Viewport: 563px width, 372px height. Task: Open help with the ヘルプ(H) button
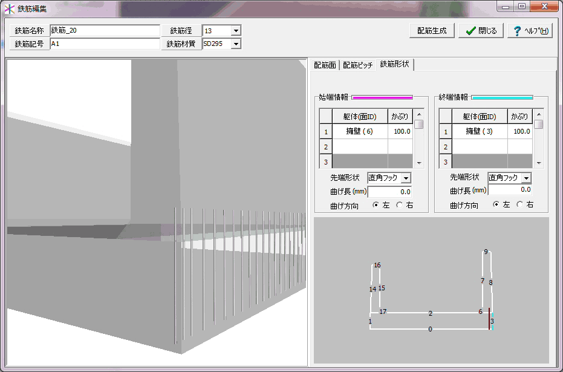530,31
